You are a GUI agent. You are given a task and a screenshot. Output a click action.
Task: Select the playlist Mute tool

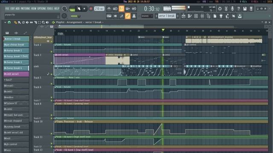click(x=27, y=22)
